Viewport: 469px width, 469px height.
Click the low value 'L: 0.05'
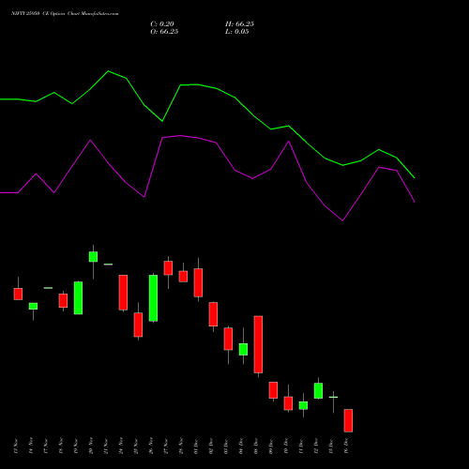pyautogui.click(x=237, y=32)
